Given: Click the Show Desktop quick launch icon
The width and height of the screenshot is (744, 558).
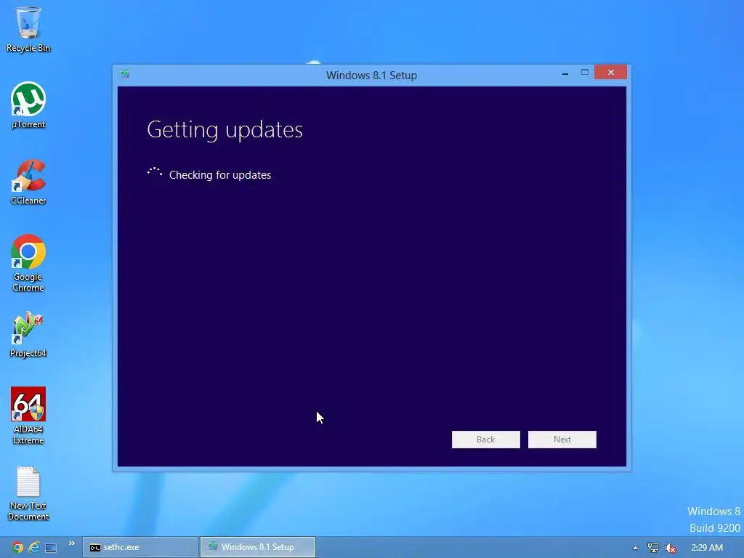Looking at the screenshot, I should coord(51,548).
